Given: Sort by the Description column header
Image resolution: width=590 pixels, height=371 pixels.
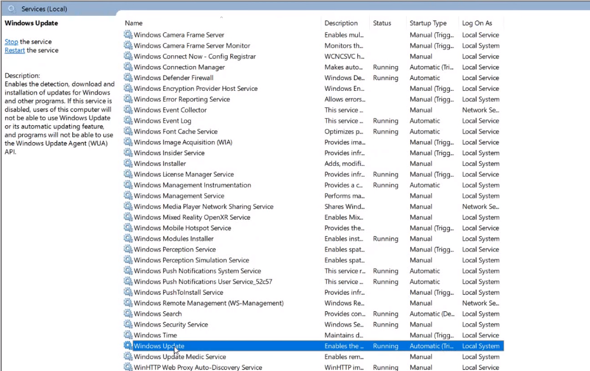Looking at the screenshot, I should click(341, 23).
